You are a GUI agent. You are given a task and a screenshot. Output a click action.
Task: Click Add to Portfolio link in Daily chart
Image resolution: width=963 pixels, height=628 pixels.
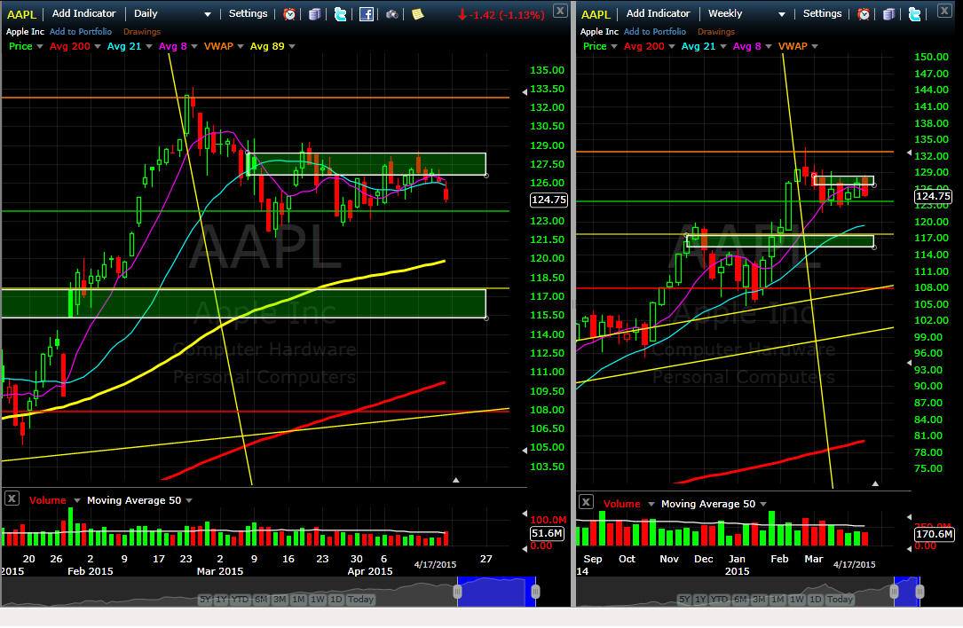[x=81, y=31]
